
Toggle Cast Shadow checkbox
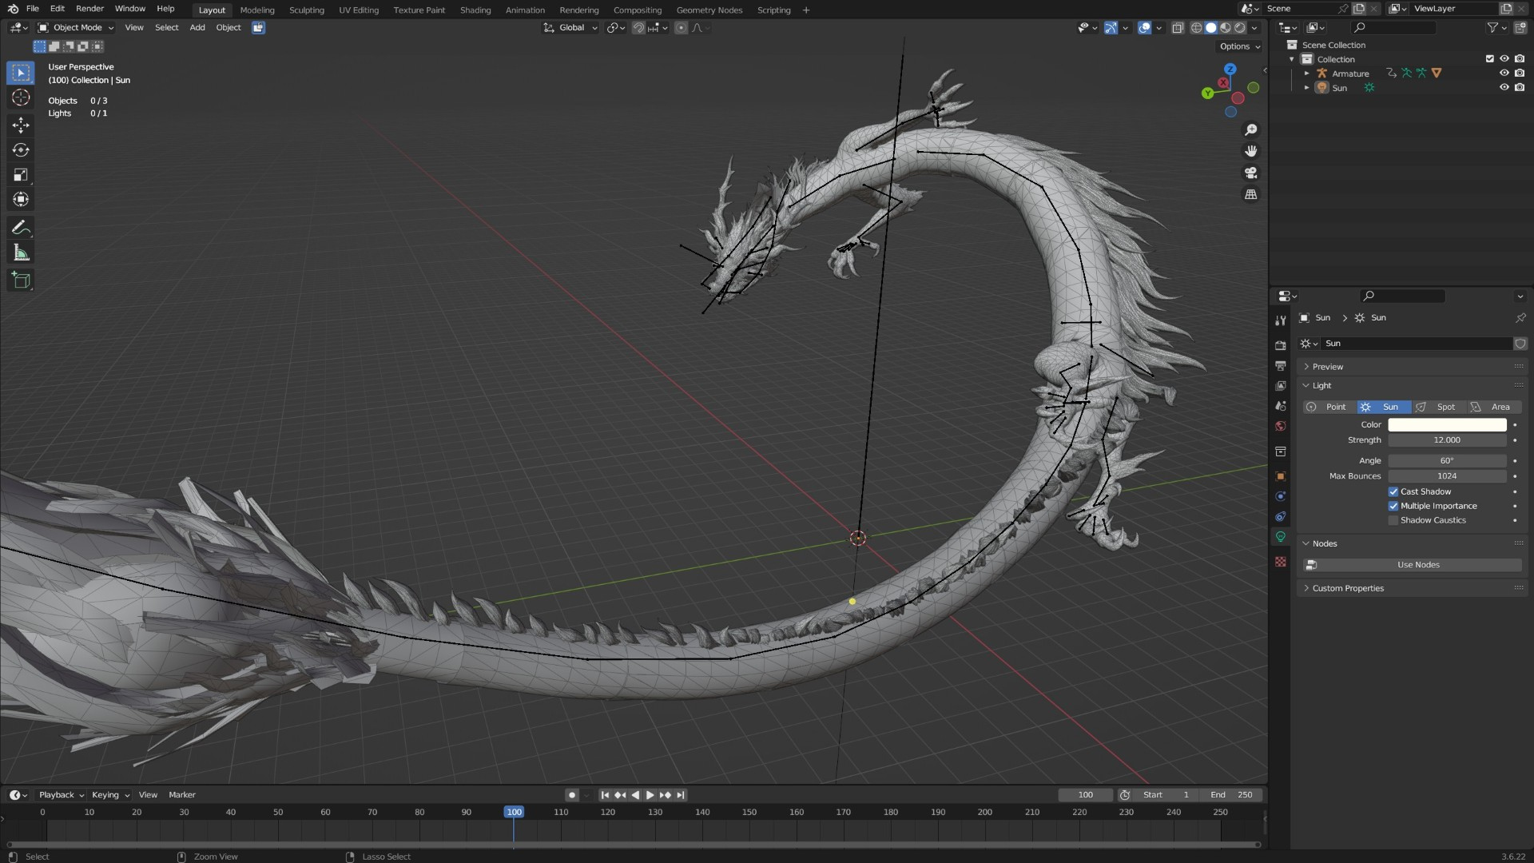(x=1393, y=492)
